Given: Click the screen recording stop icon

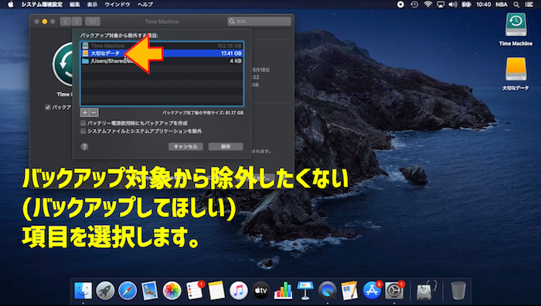Looking at the screenshot, I should pos(400,5).
